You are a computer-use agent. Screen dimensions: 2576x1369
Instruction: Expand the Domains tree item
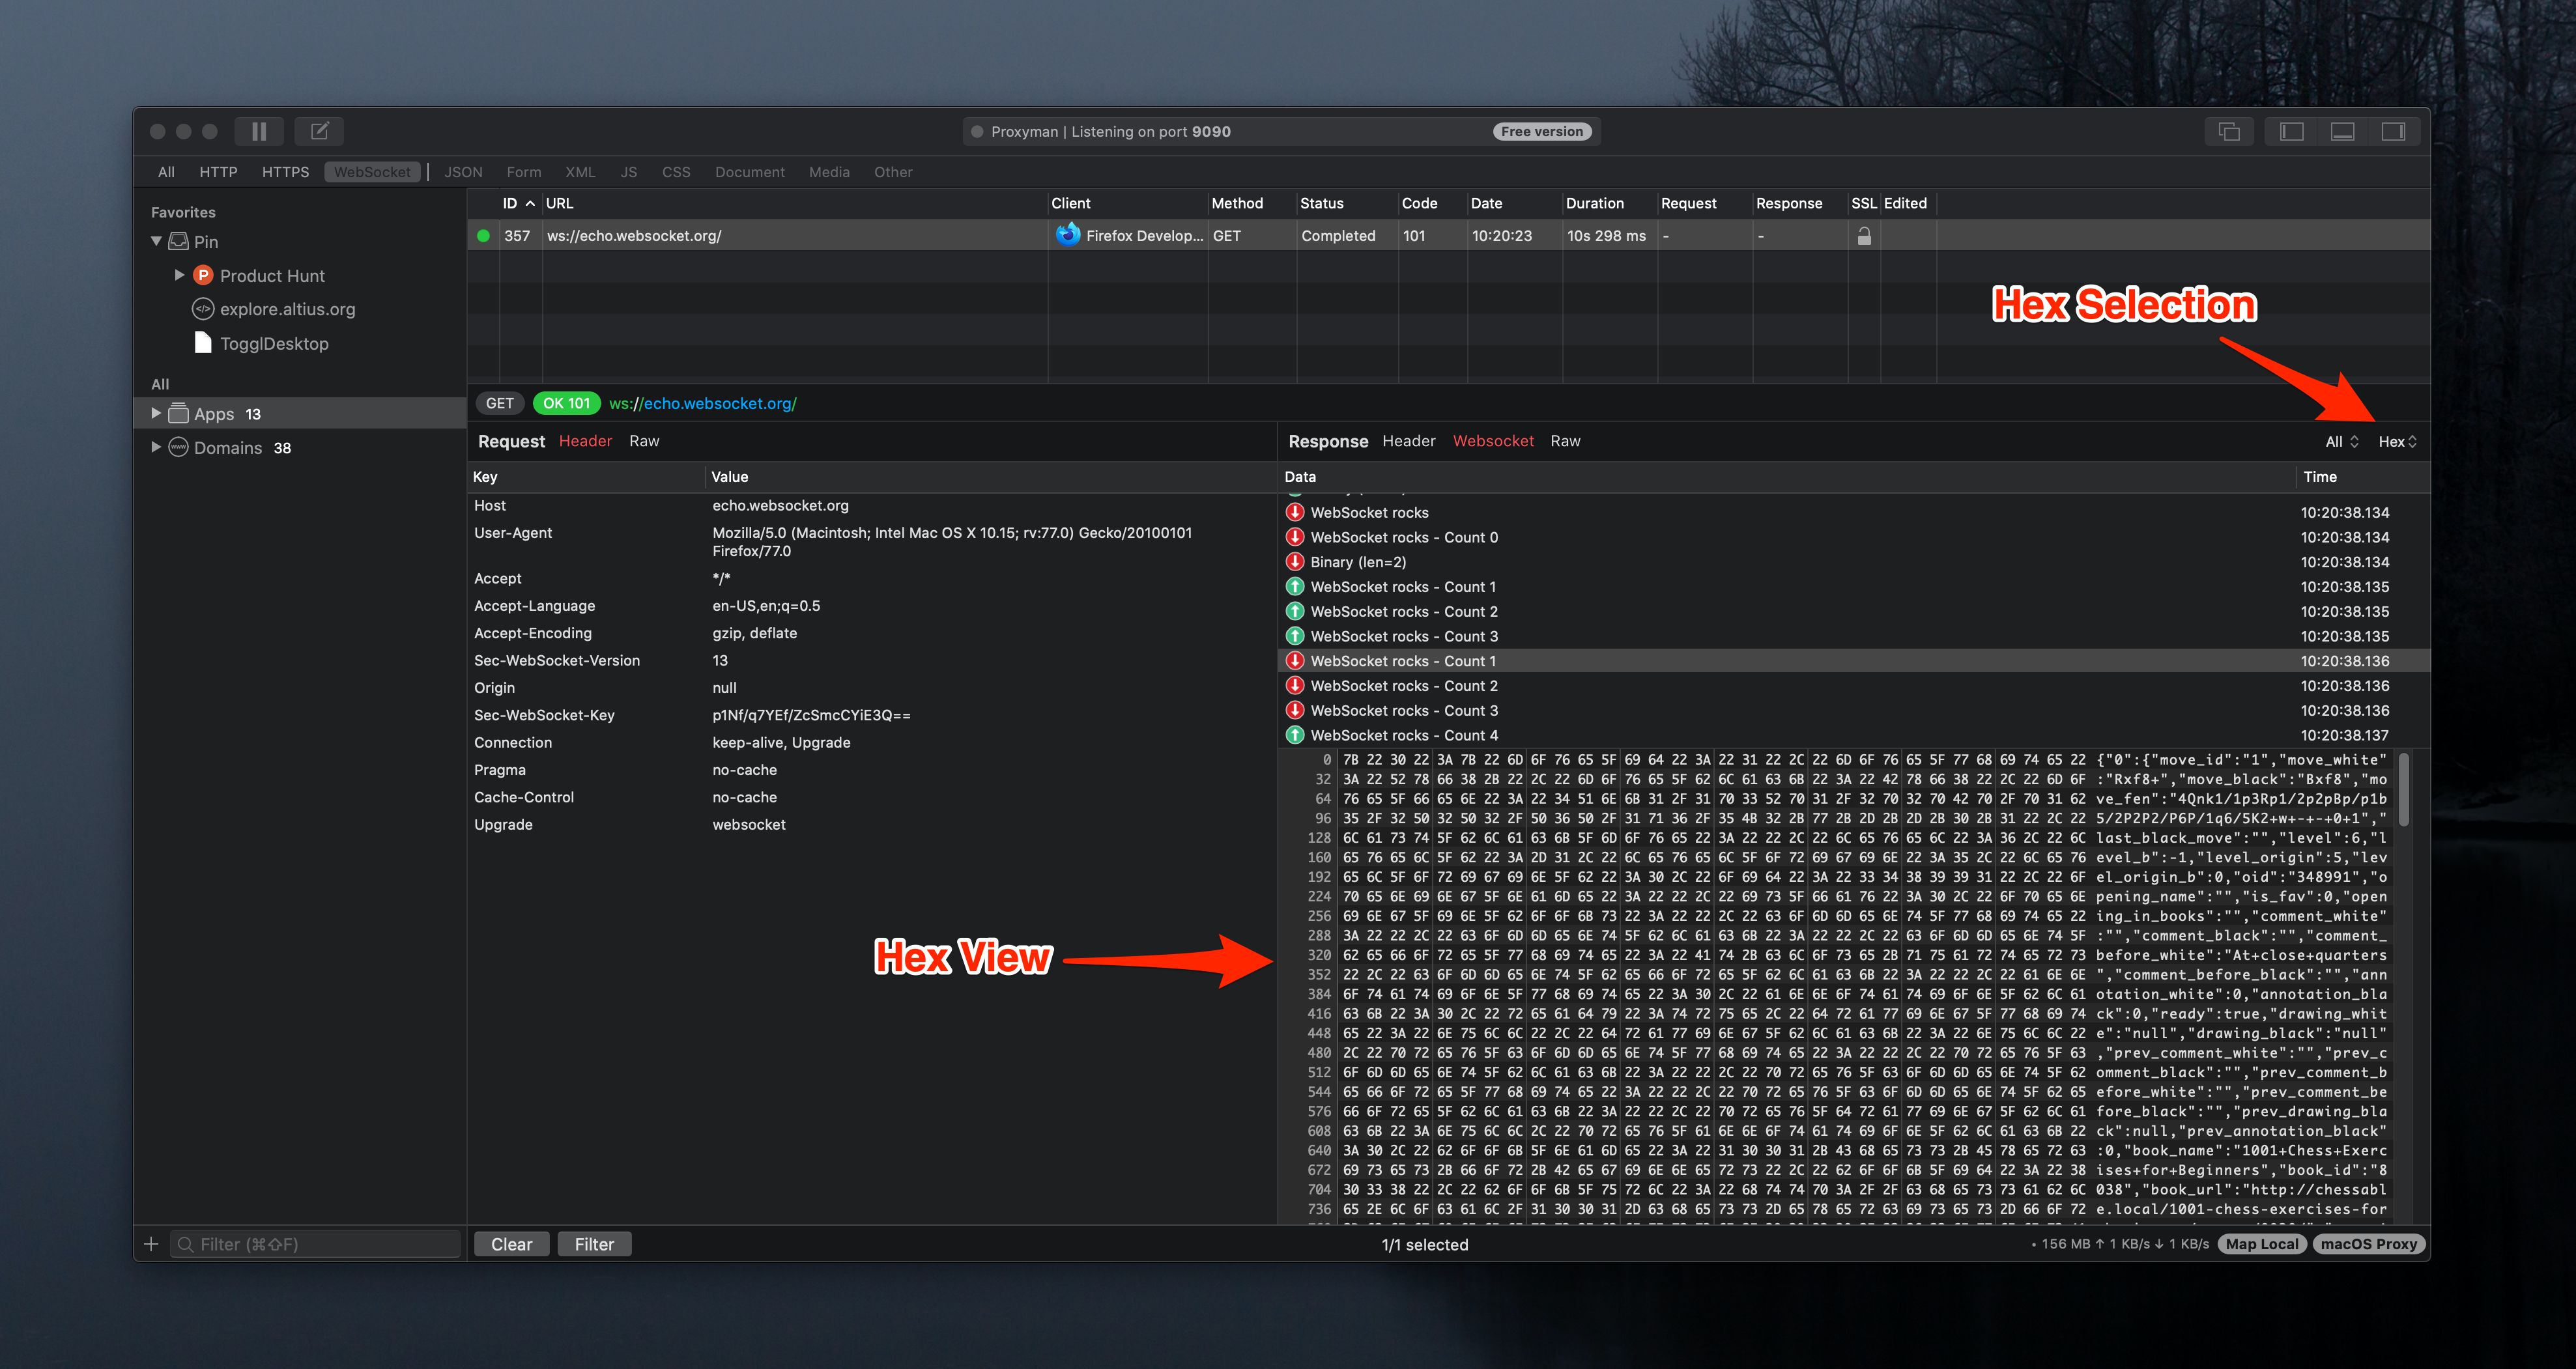(x=156, y=447)
